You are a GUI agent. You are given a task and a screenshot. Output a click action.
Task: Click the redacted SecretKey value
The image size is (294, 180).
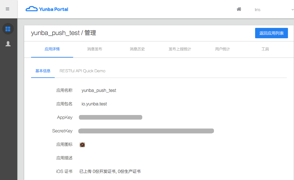point(146,131)
